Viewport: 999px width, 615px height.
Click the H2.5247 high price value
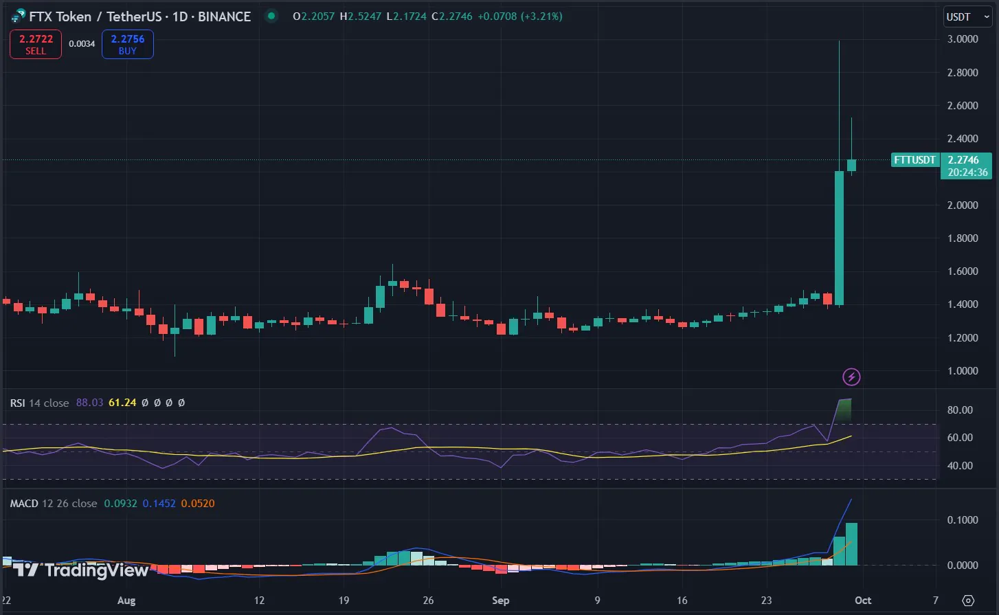tap(361, 16)
